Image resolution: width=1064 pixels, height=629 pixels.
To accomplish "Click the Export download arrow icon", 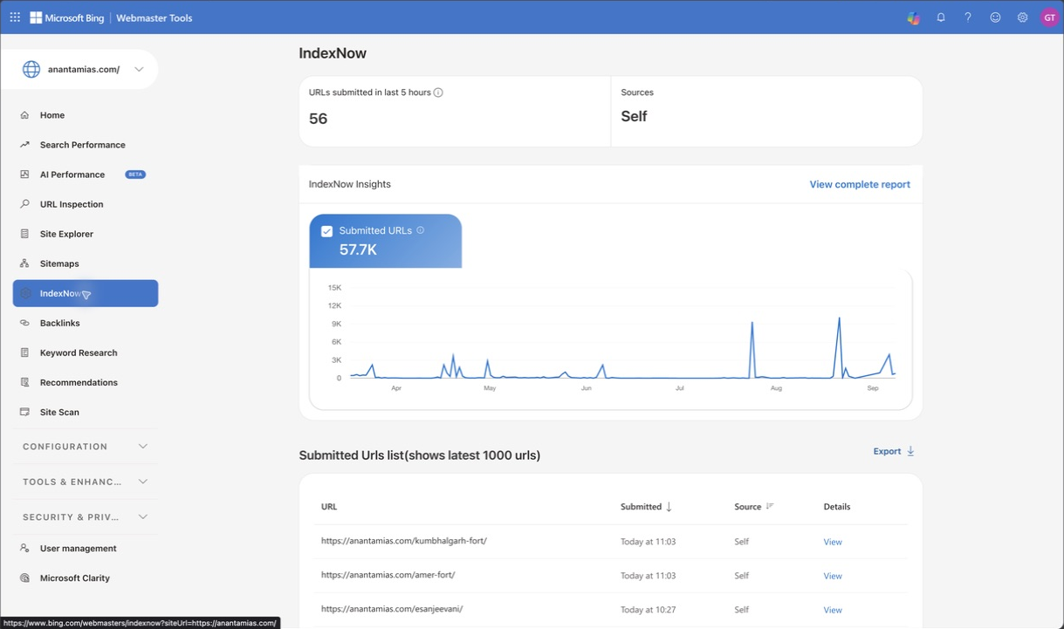I will (910, 451).
